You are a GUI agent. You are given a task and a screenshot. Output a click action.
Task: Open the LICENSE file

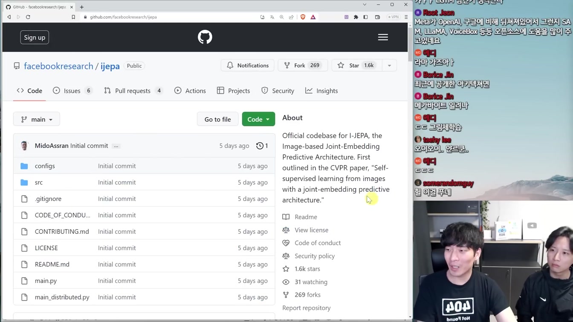[46, 248]
